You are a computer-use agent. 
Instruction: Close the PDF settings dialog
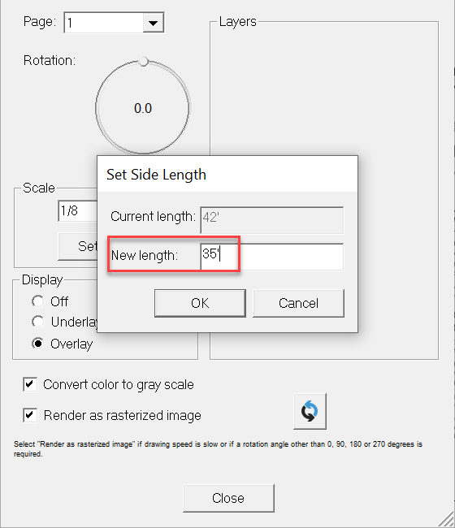(x=228, y=498)
